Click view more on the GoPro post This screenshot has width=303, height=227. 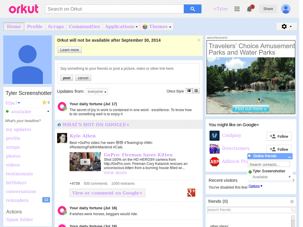(x=115, y=173)
